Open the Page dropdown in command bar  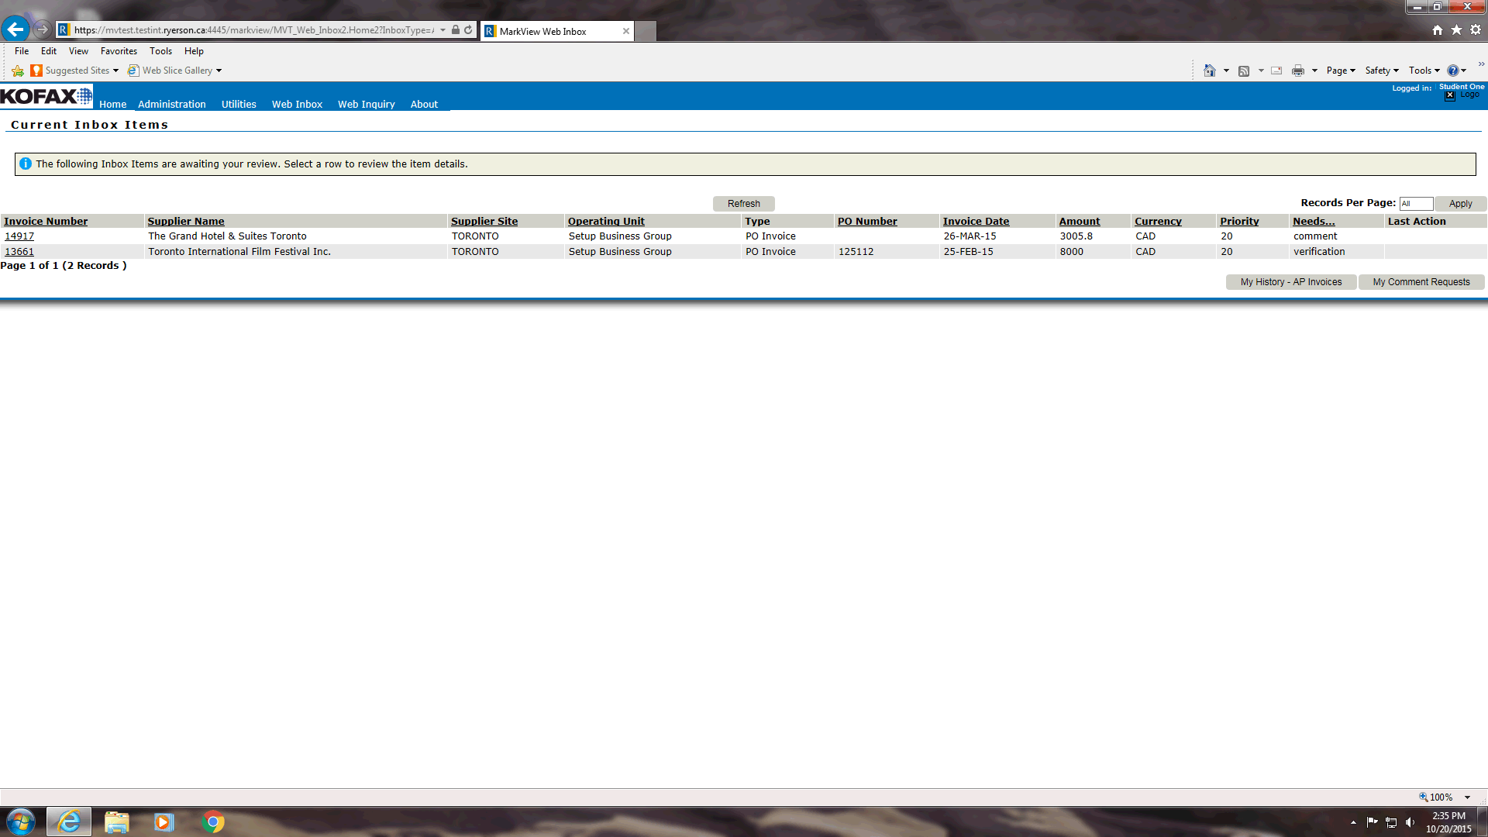(1341, 71)
